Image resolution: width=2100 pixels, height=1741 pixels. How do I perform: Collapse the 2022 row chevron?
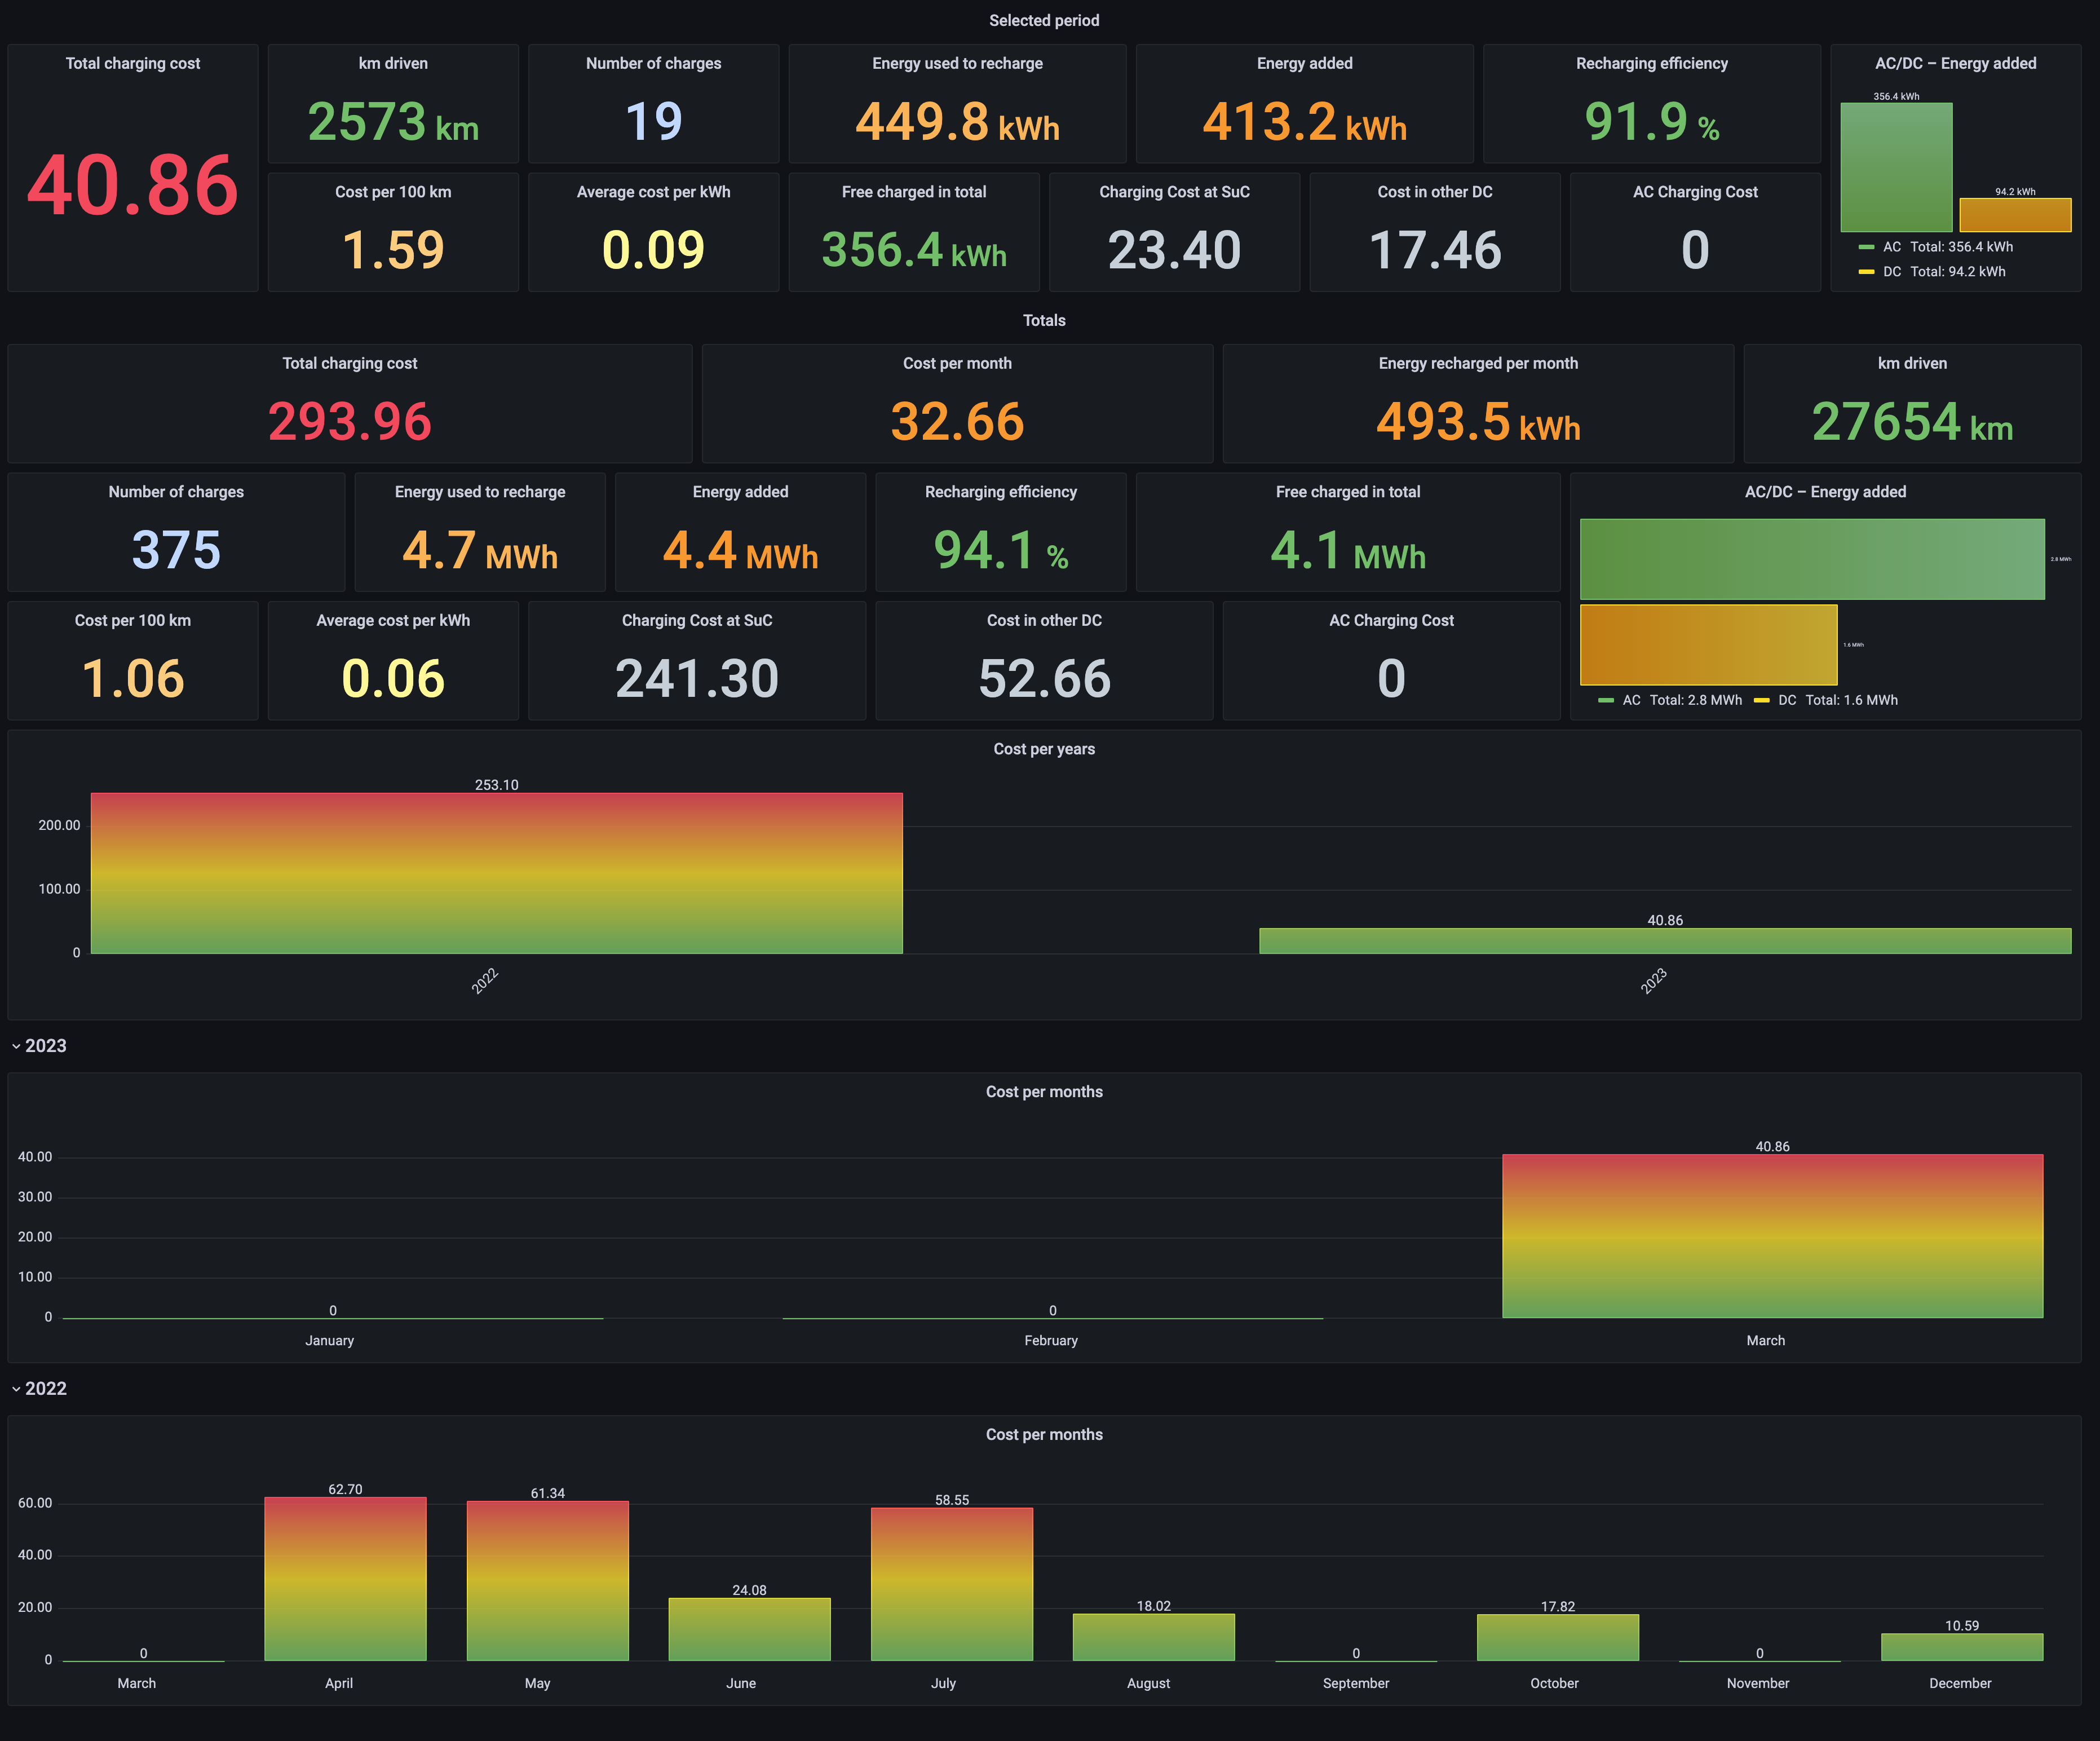coord(16,1389)
